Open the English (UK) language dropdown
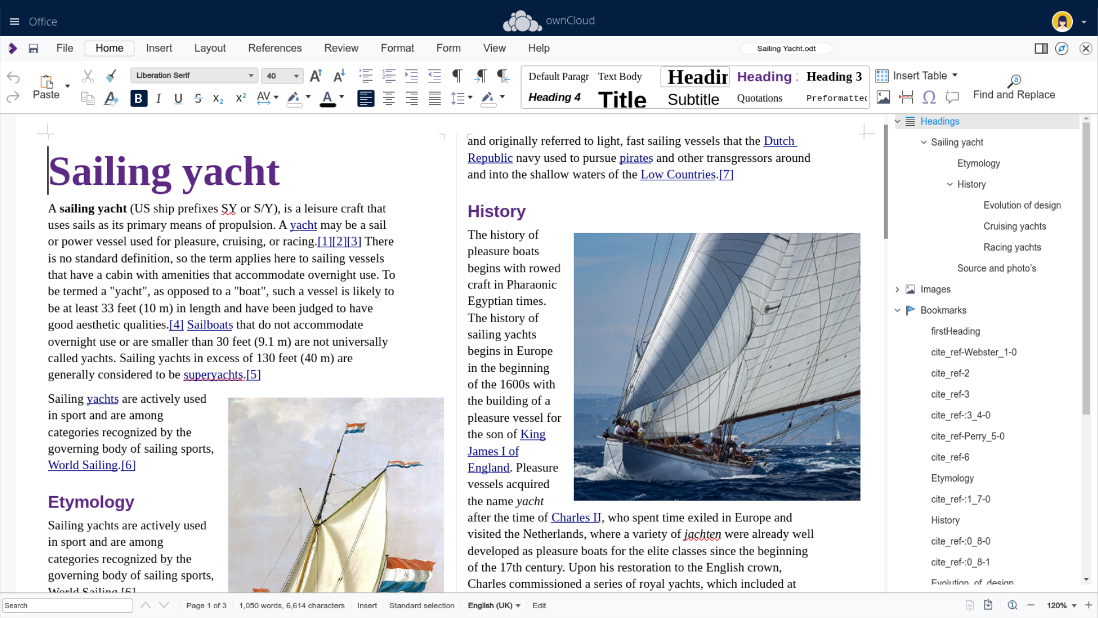Image resolution: width=1098 pixels, height=618 pixels. pos(494,605)
